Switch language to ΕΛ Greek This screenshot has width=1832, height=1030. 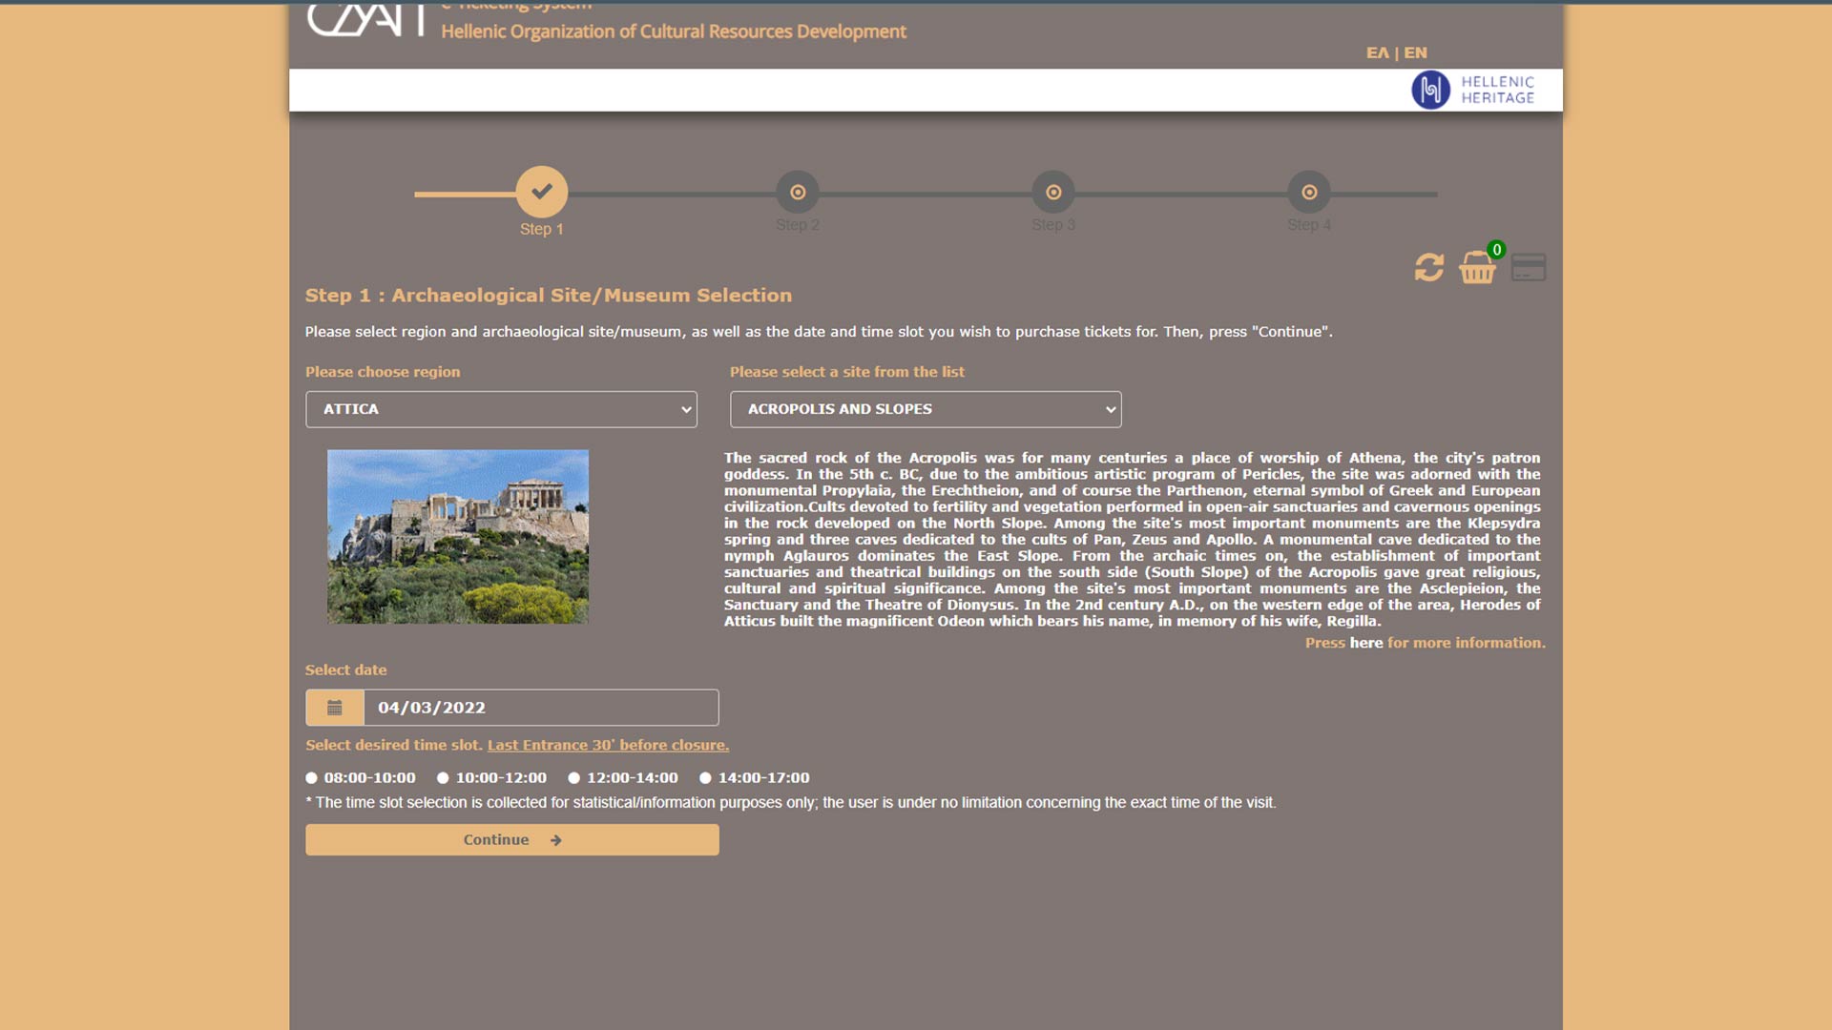(x=1377, y=52)
